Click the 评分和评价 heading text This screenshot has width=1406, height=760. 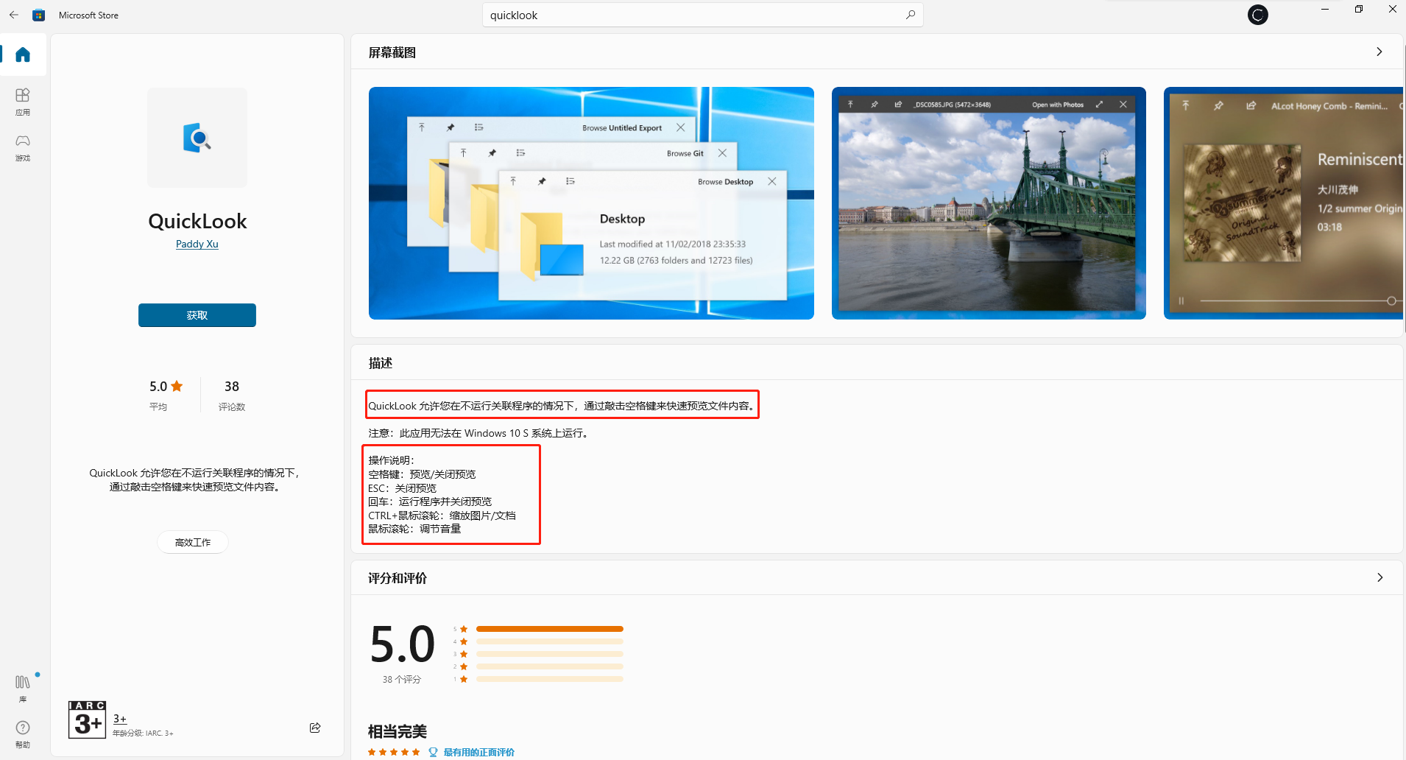398,578
